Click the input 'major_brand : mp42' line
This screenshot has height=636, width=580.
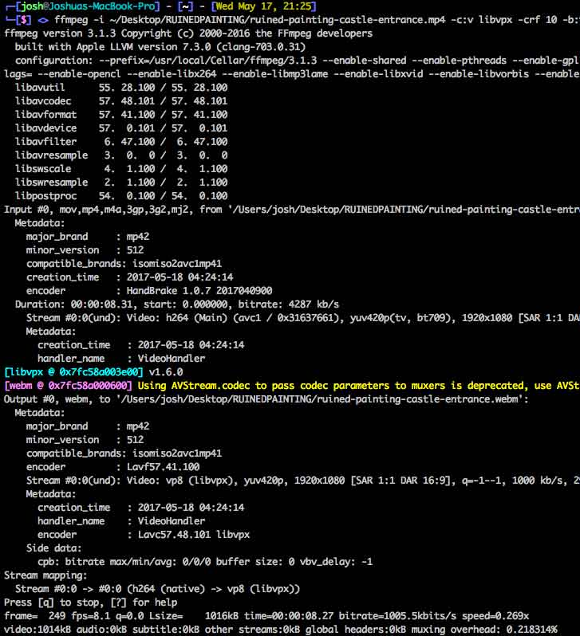(x=87, y=237)
